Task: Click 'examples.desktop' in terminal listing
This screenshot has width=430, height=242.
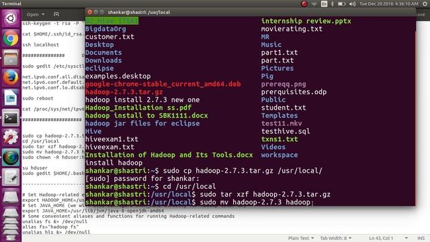Action: click(118, 76)
